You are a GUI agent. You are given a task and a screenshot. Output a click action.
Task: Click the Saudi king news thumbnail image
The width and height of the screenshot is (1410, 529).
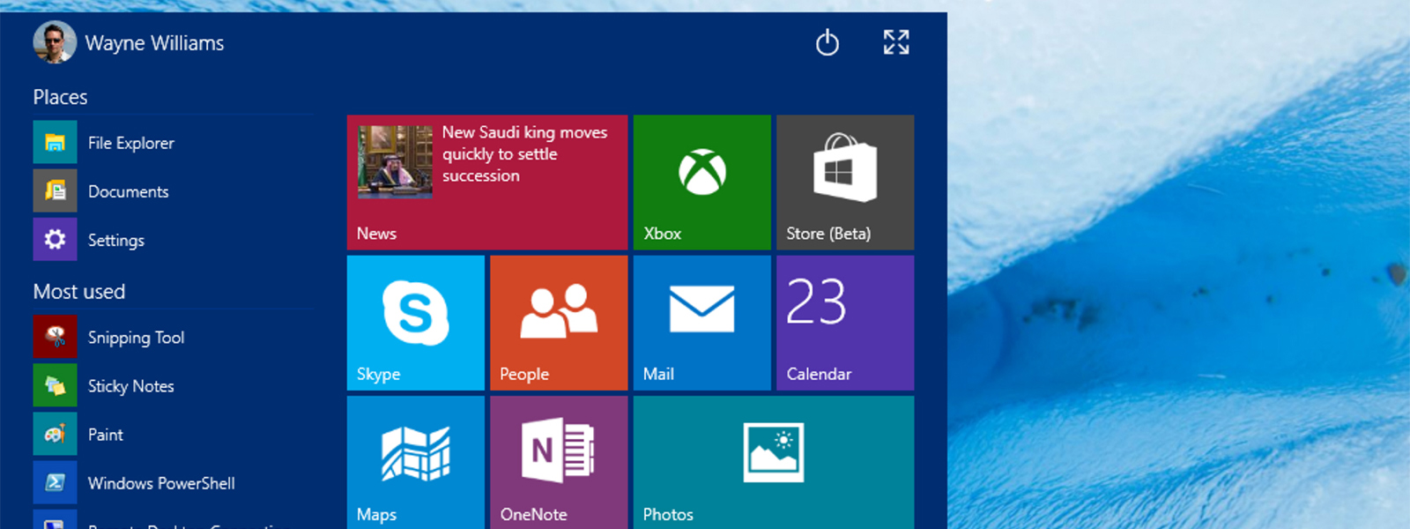click(395, 161)
